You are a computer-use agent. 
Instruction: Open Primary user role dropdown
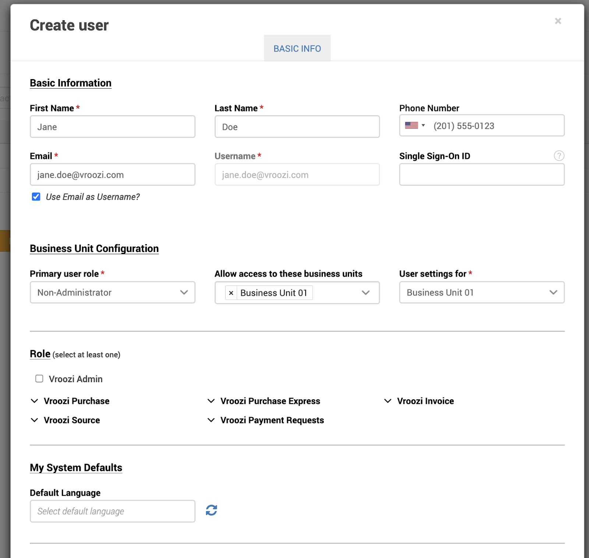pyautogui.click(x=113, y=292)
